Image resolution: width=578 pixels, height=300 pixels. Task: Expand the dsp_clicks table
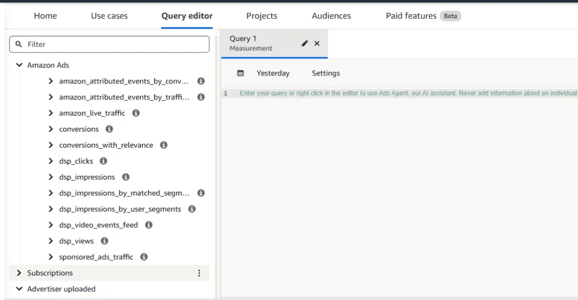(x=51, y=161)
